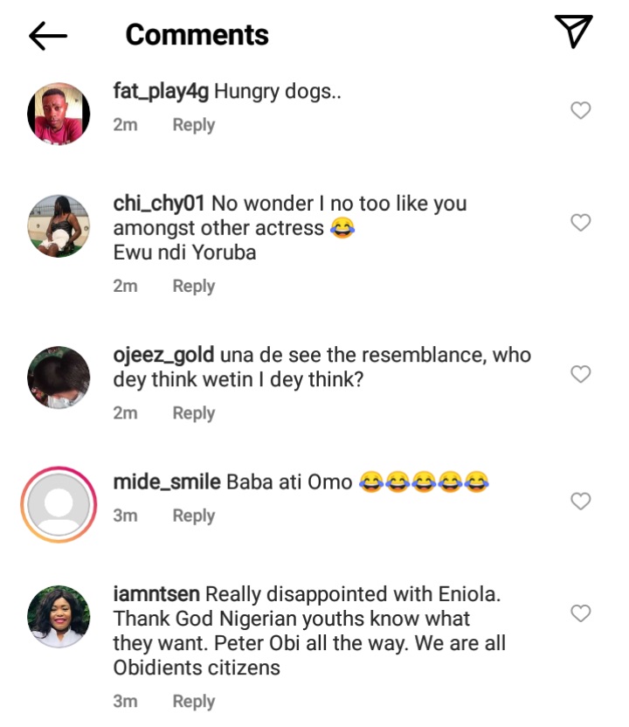Like chi_chy01's comment with the heart
Image resolution: width=629 pixels, height=727 pixels.
[x=580, y=223]
